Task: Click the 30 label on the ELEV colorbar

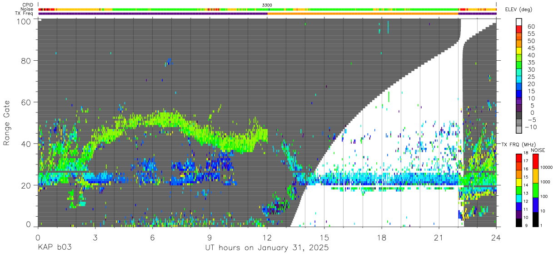Action: coord(531,70)
